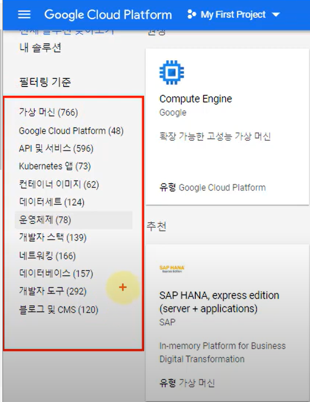
Task: Filter by 컨테이너 이미지 (62)
Action: coord(59,184)
